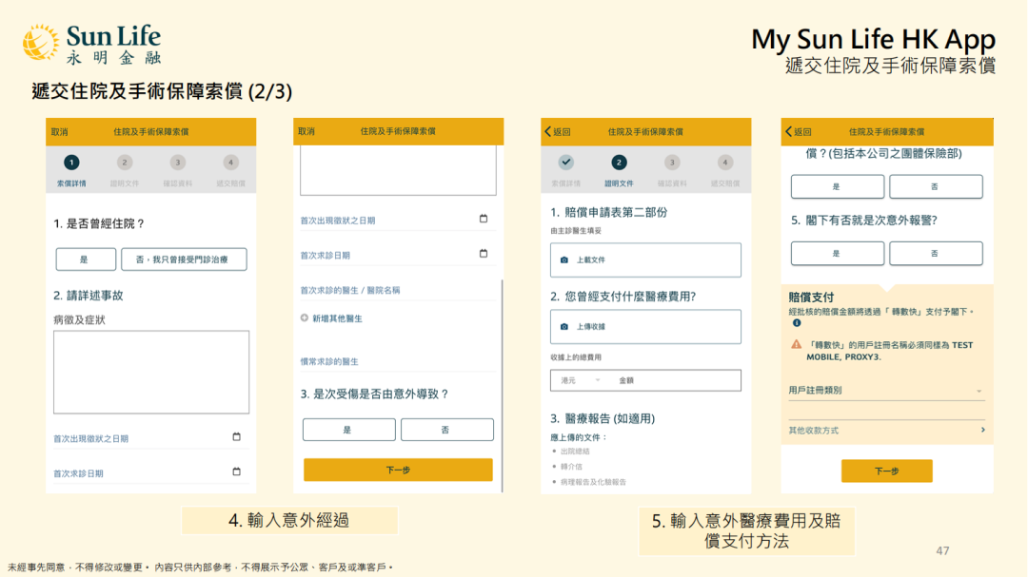Select 是 for question 5 意外報警
This screenshot has height=577, width=1028.
pyautogui.click(x=838, y=254)
